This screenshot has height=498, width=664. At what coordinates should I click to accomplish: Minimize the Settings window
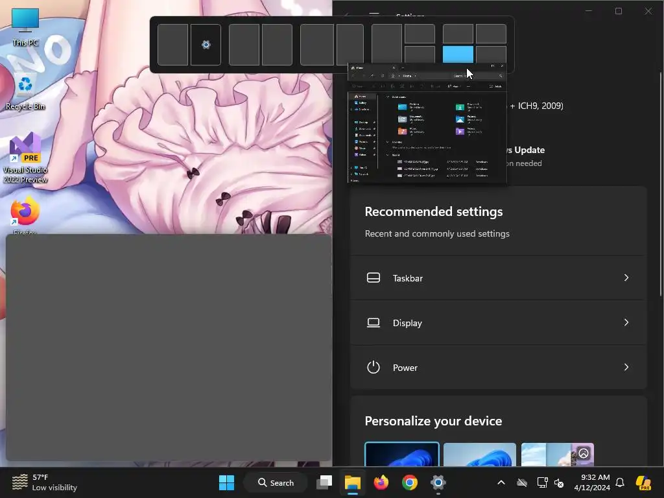(x=589, y=11)
